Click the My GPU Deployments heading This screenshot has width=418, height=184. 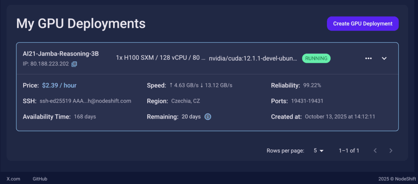coord(81,24)
